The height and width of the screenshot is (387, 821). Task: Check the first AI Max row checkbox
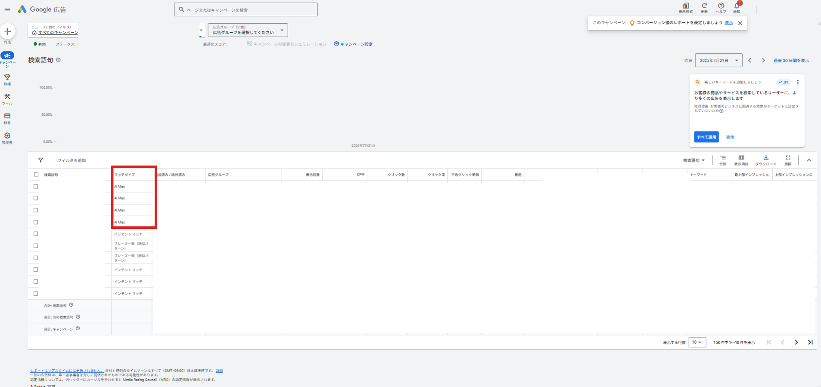tap(36, 187)
